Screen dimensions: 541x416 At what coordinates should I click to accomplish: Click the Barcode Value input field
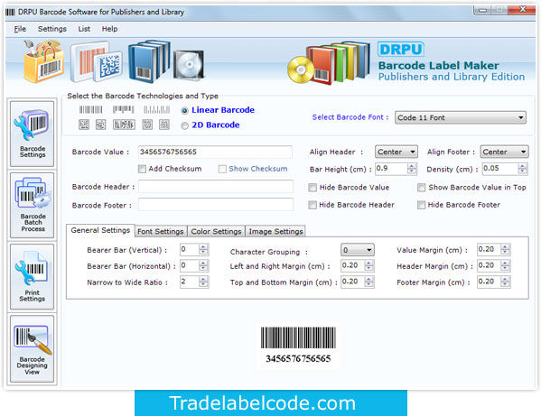coord(215,152)
